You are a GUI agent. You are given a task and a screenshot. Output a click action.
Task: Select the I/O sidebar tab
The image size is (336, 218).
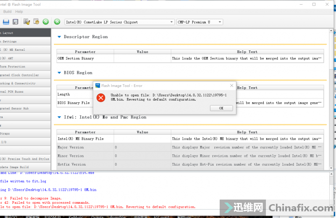[25, 142]
